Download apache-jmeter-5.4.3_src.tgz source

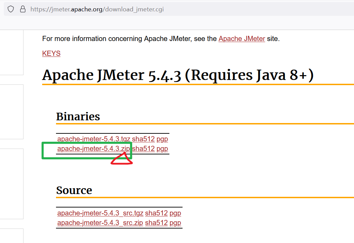pos(100,213)
